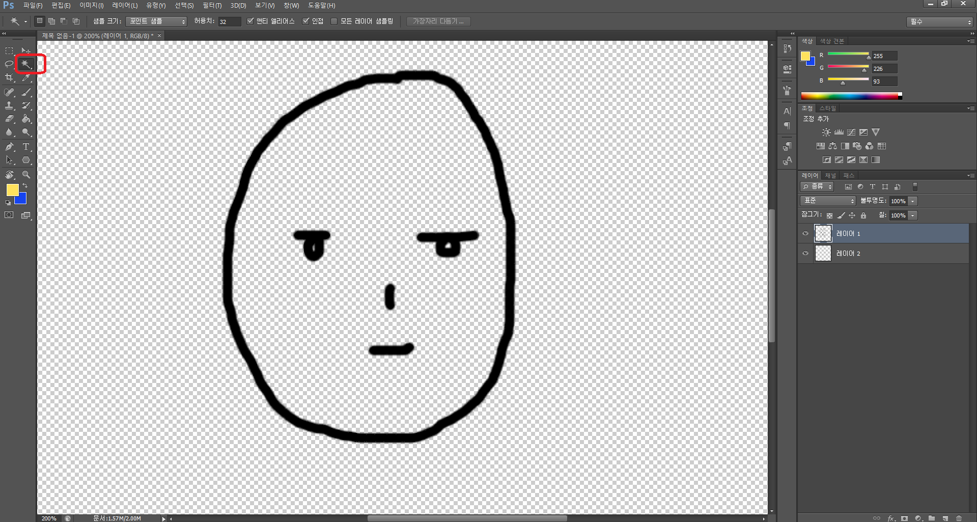Click the foreground color swatch in toolbox

point(12,190)
